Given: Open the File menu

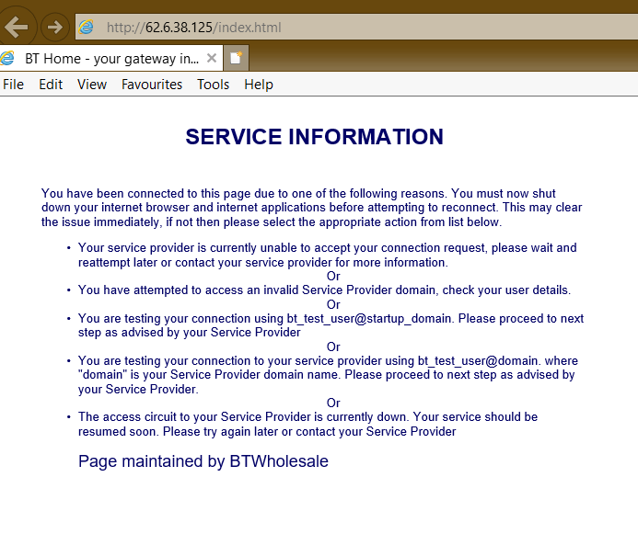Looking at the screenshot, I should [x=14, y=85].
